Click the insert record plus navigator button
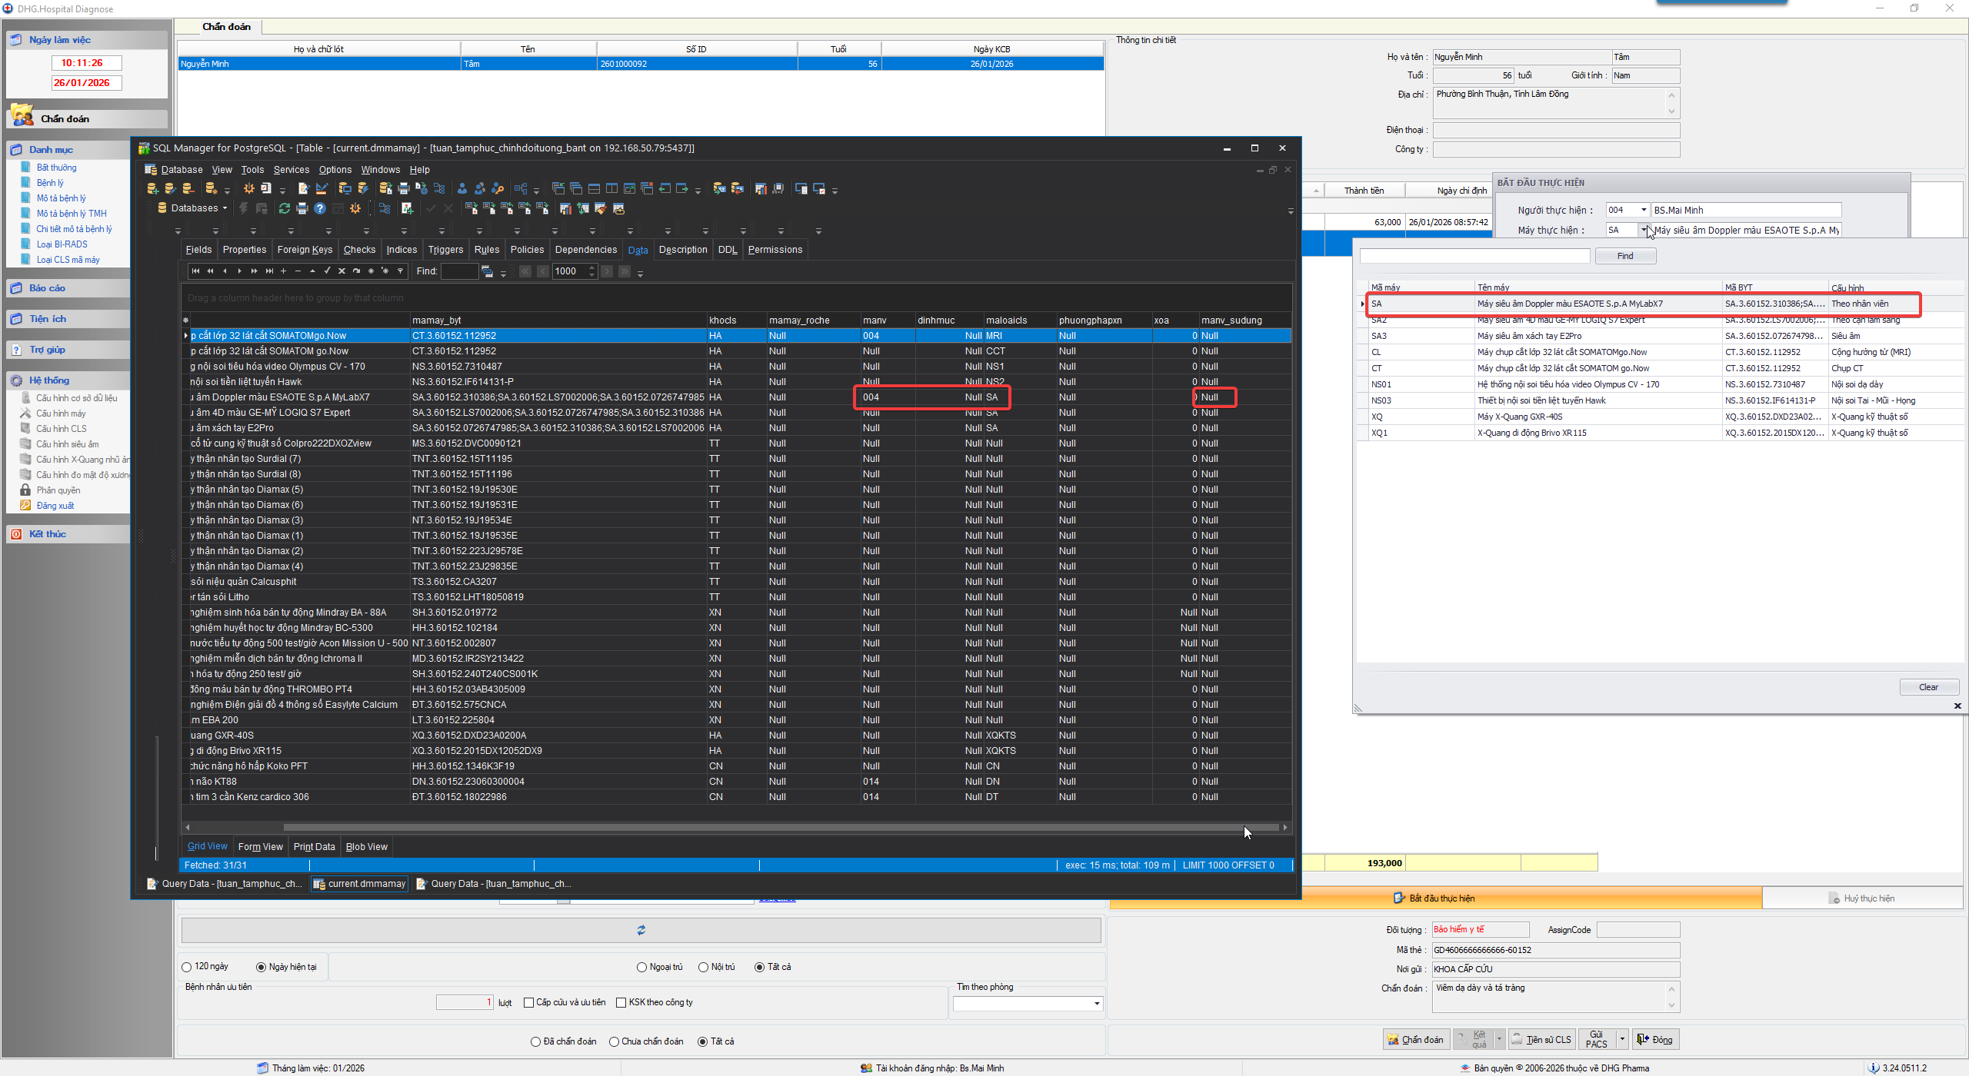Image resolution: width=1969 pixels, height=1076 pixels. tap(283, 271)
